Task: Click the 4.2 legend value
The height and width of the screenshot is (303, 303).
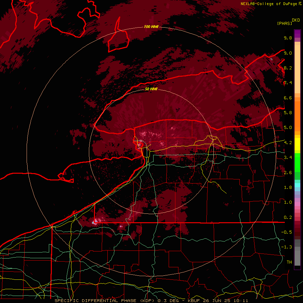Action: click(288, 143)
